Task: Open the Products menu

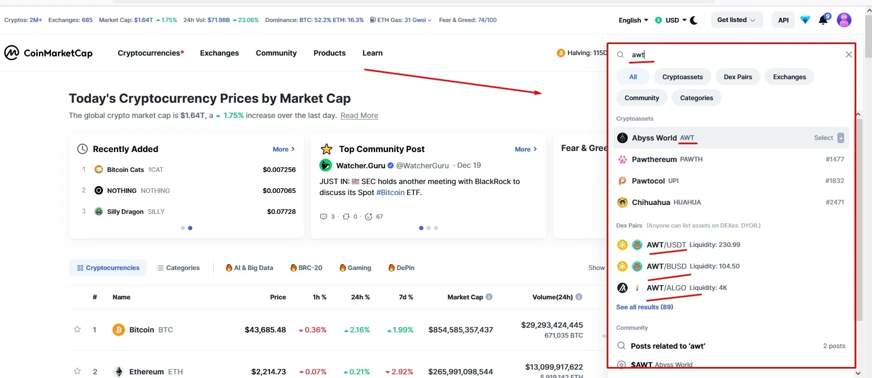Action: click(x=329, y=53)
